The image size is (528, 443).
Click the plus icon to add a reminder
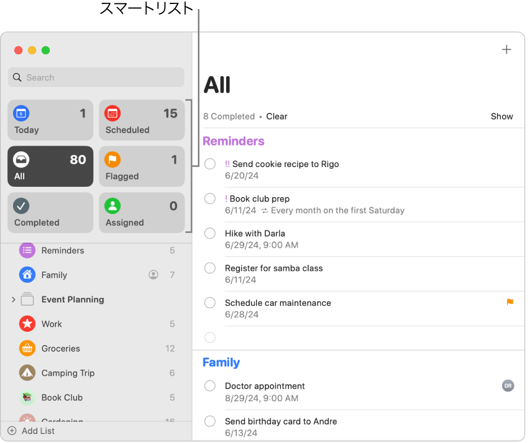pyautogui.click(x=507, y=50)
